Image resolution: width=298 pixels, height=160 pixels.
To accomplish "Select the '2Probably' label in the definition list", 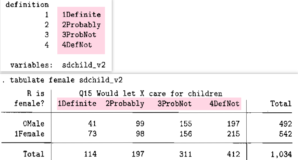I will click(x=81, y=25).
